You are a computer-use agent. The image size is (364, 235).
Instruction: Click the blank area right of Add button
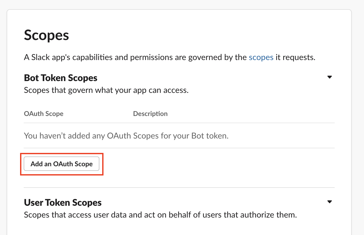[206, 164]
